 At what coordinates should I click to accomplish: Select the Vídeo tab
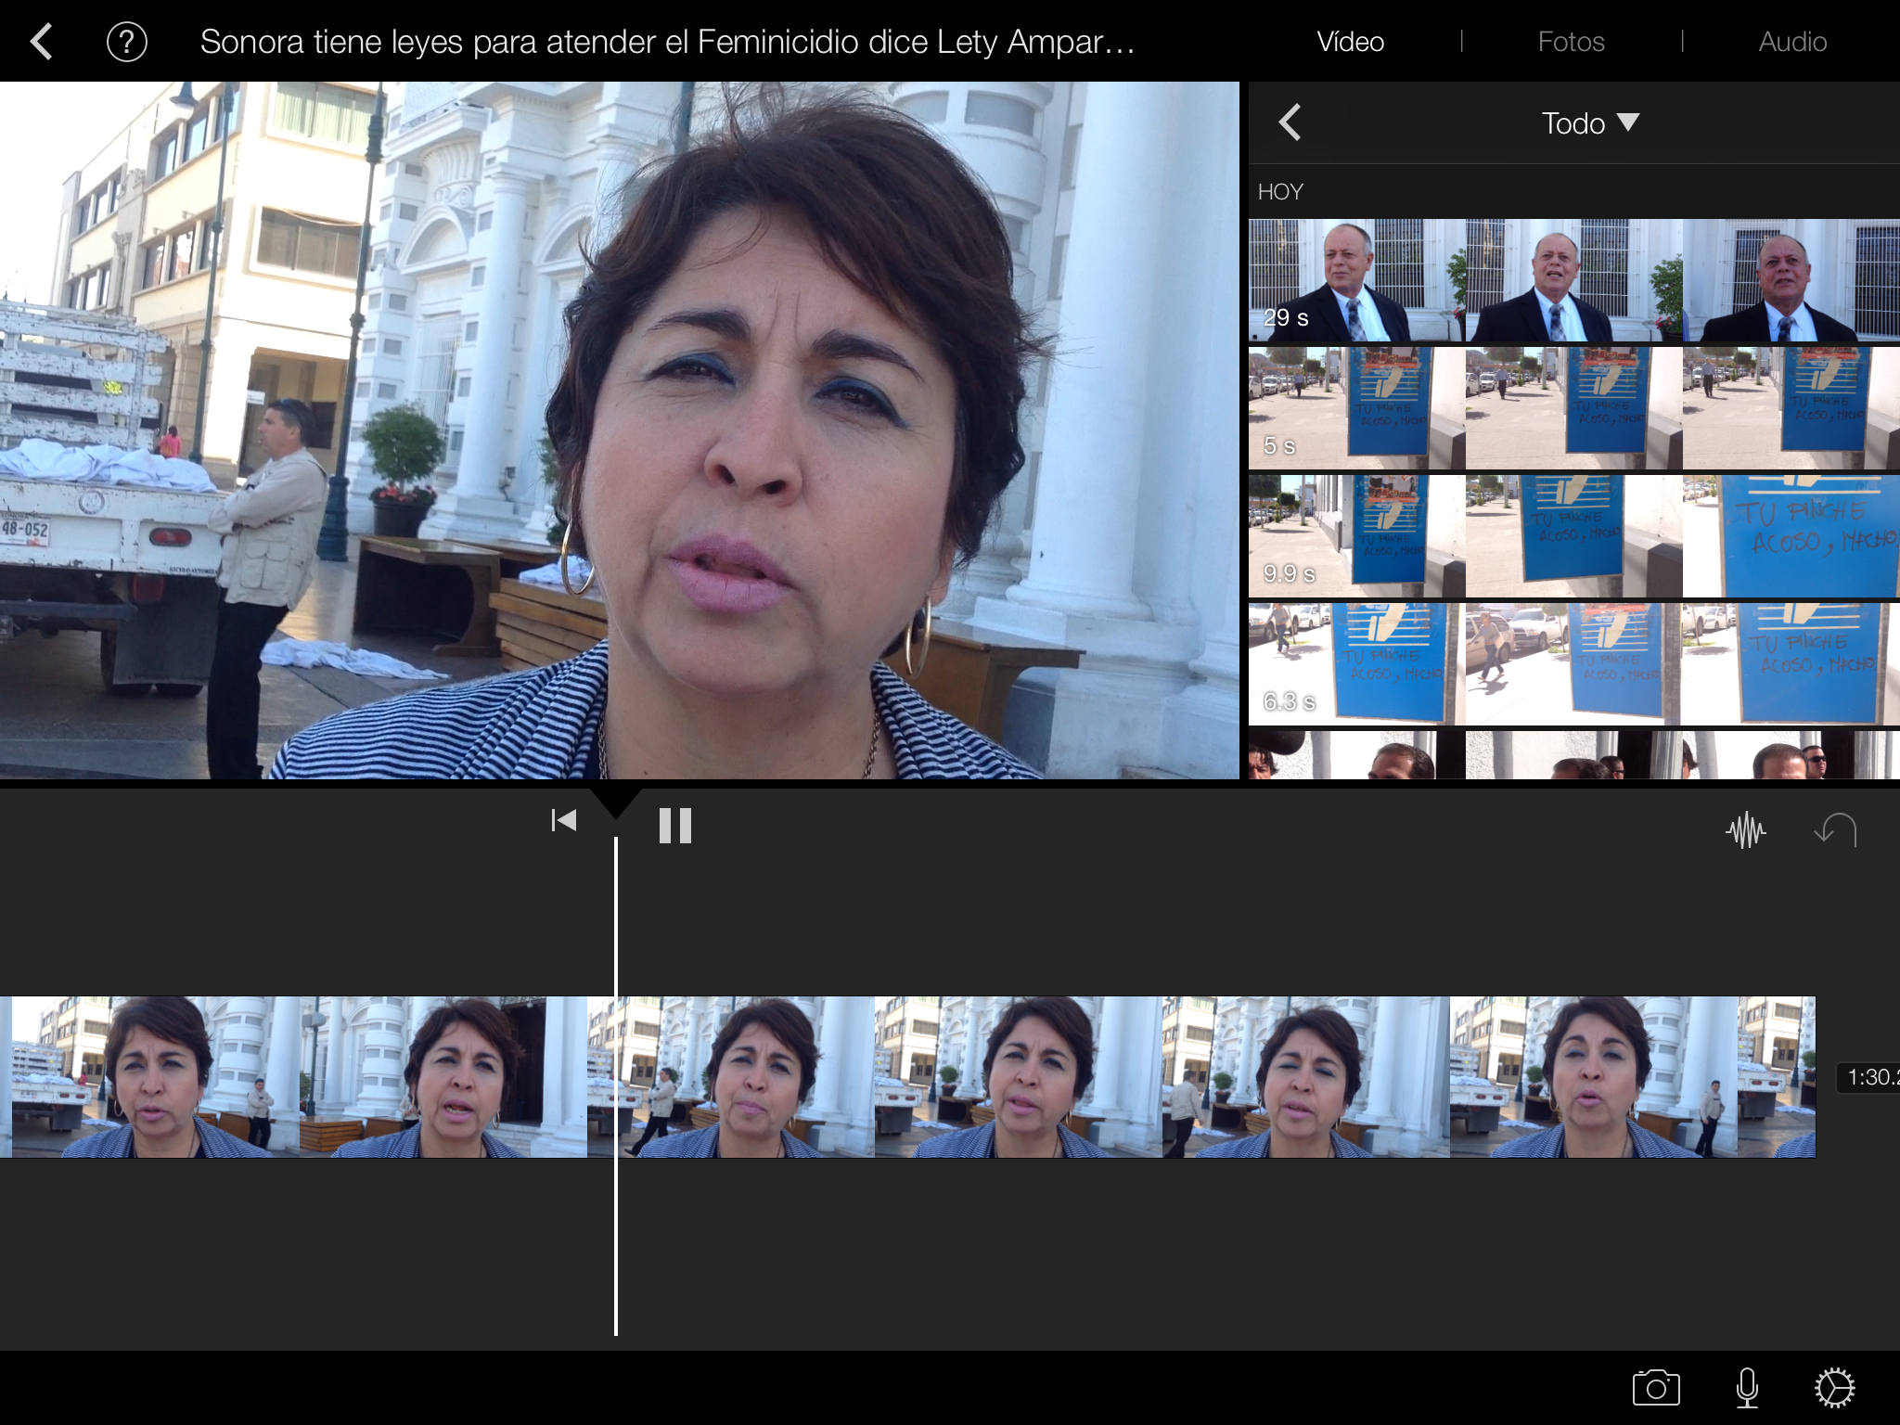[x=1350, y=42]
